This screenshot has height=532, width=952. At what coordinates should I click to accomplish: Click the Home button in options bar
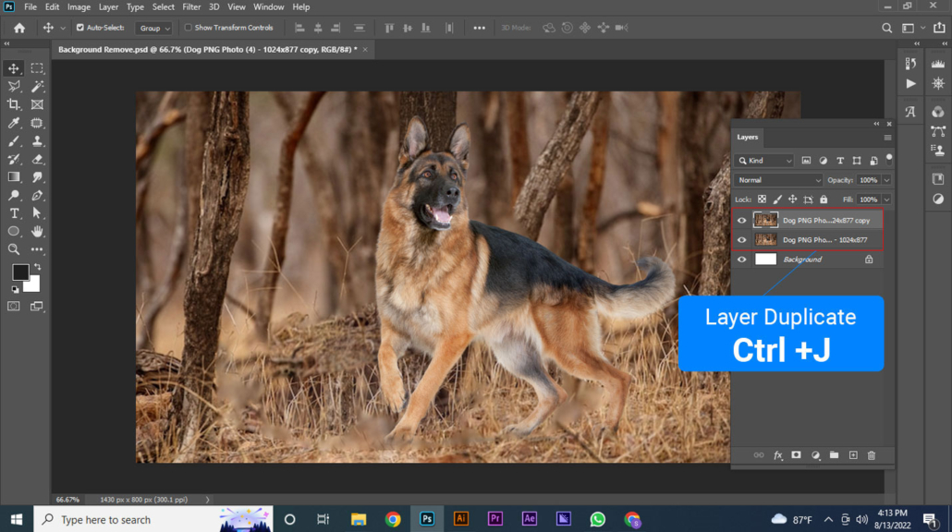coord(18,28)
